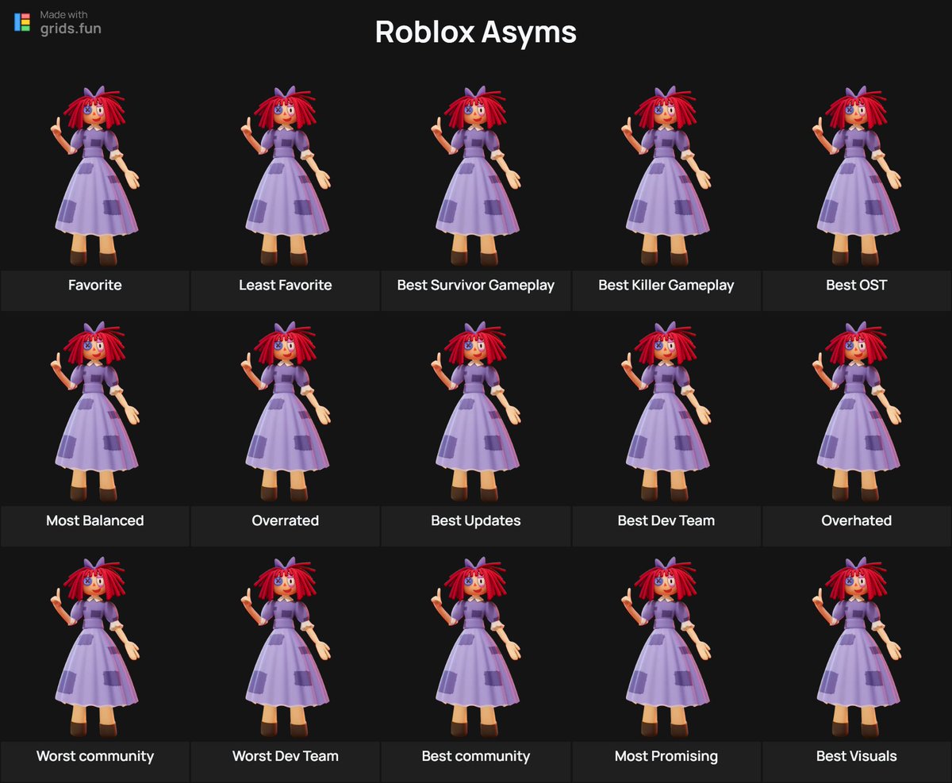Click the Least Favorite label

tap(286, 285)
